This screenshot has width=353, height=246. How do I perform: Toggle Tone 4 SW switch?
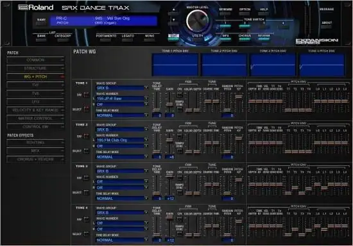coord(86,219)
